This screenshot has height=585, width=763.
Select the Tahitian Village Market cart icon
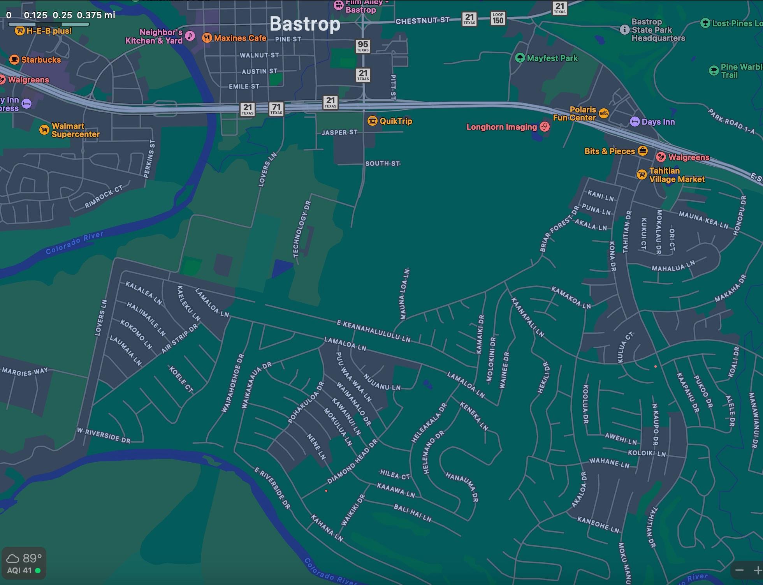642,174
